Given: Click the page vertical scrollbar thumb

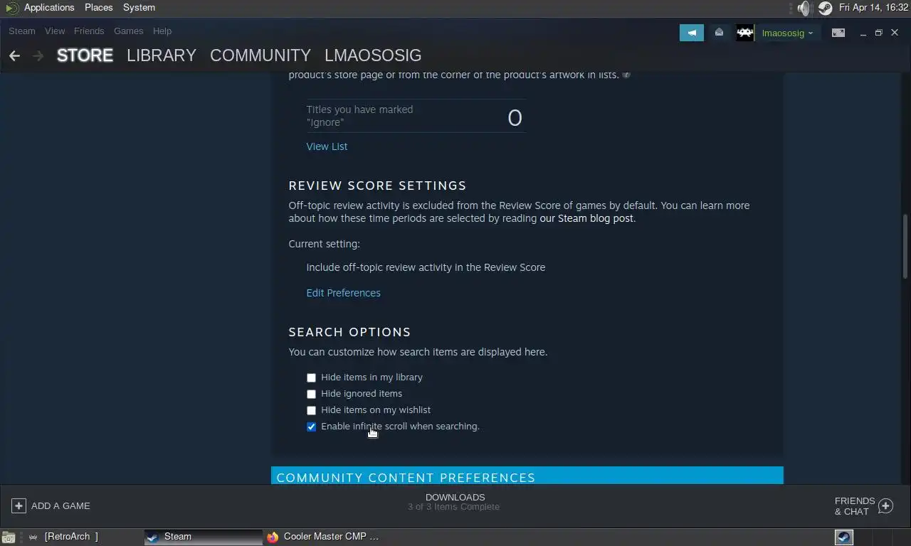Looking at the screenshot, I should tap(906, 246).
